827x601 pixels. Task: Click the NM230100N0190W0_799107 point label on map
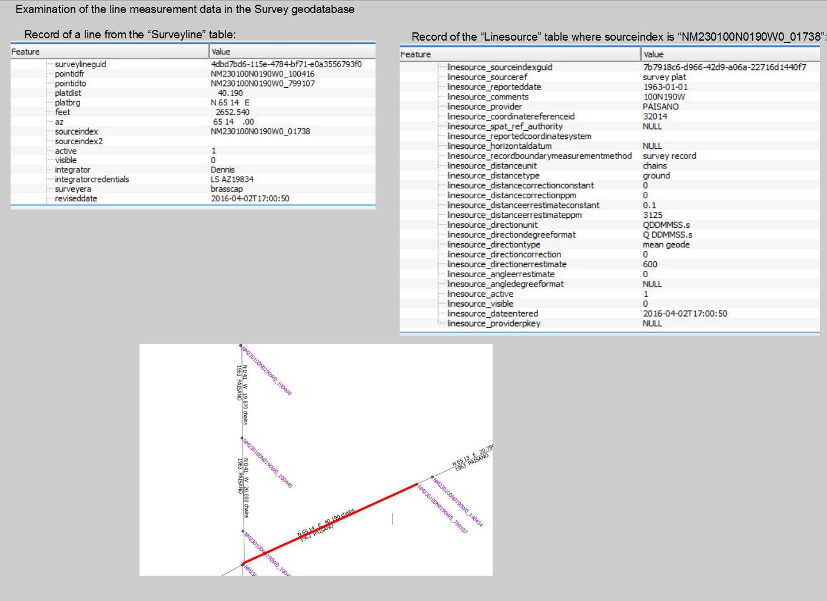click(x=443, y=509)
